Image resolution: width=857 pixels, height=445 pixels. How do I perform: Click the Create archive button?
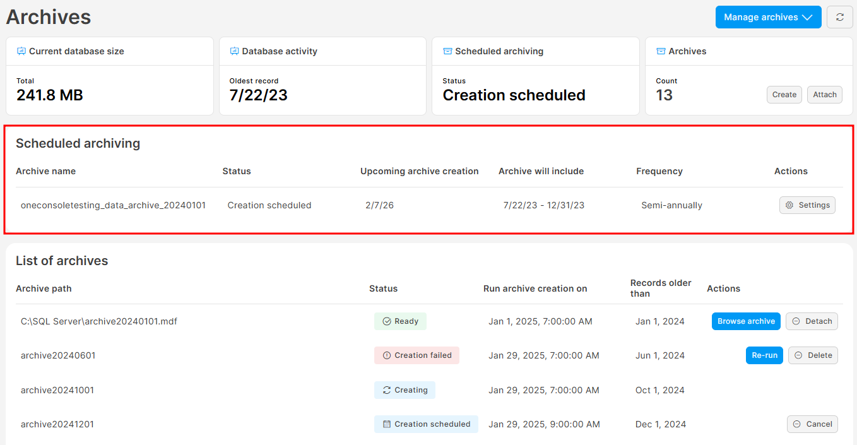click(784, 95)
